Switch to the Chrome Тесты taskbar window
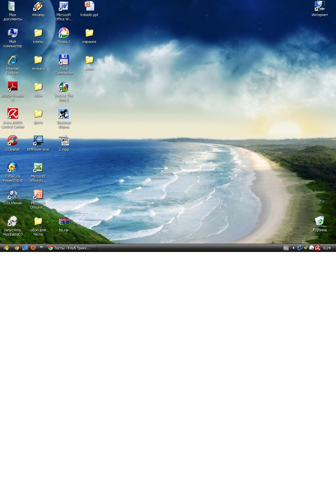 71,248
